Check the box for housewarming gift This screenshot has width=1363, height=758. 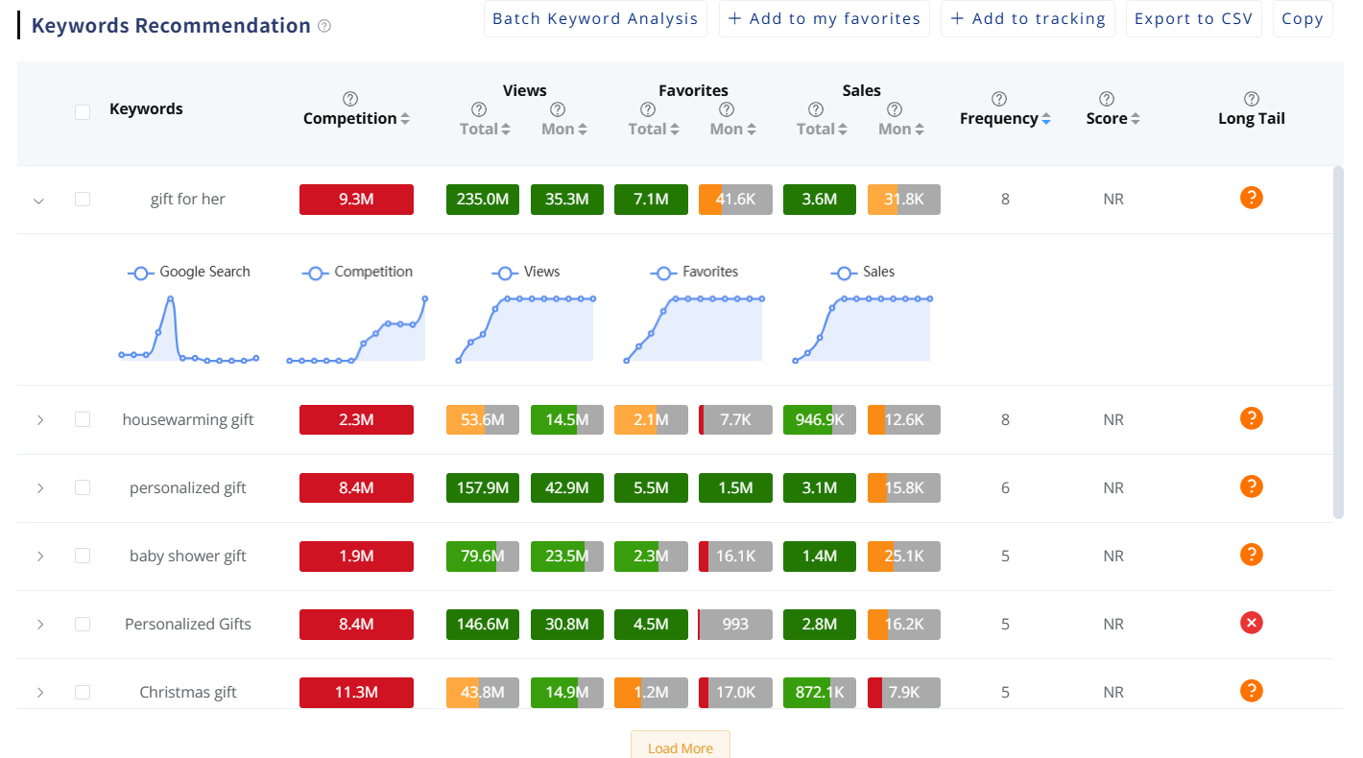83,419
